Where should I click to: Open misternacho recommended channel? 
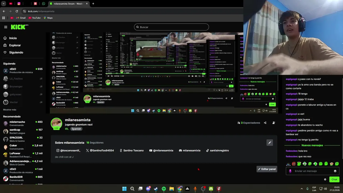tap(23, 123)
